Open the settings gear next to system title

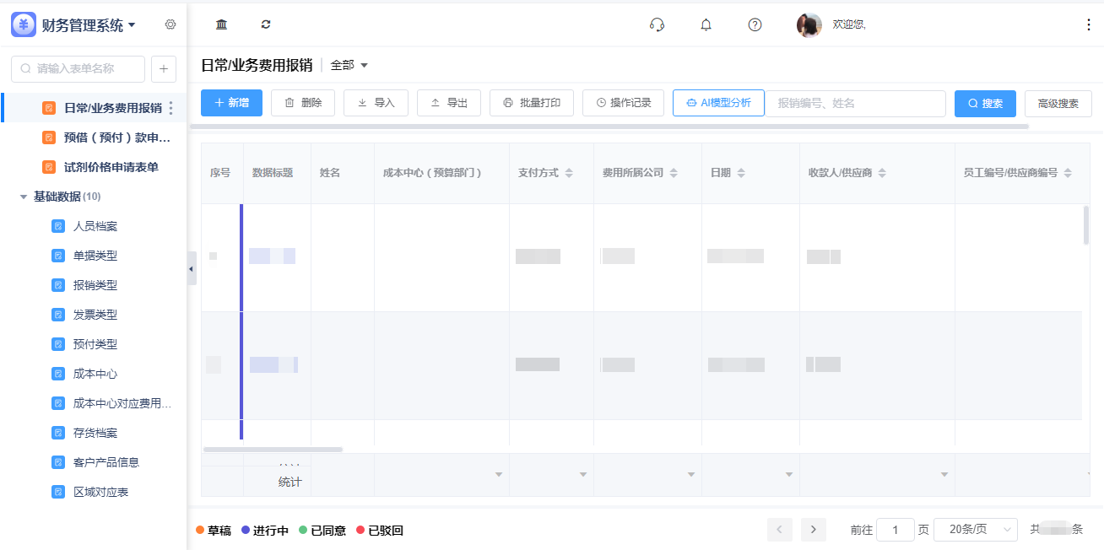pyautogui.click(x=170, y=24)
